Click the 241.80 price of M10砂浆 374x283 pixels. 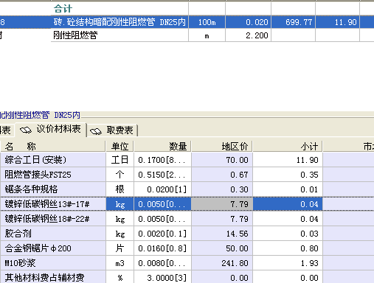point(222,263)
